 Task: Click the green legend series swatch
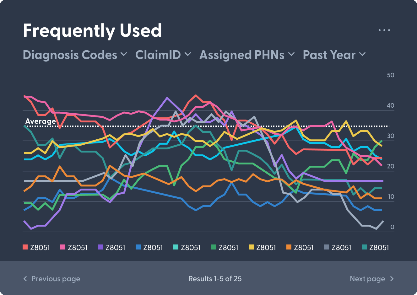(214, 247)
